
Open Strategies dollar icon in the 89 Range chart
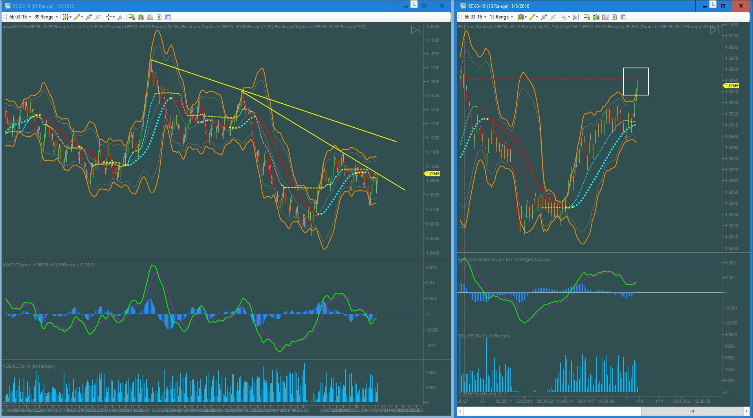(159, 17)
